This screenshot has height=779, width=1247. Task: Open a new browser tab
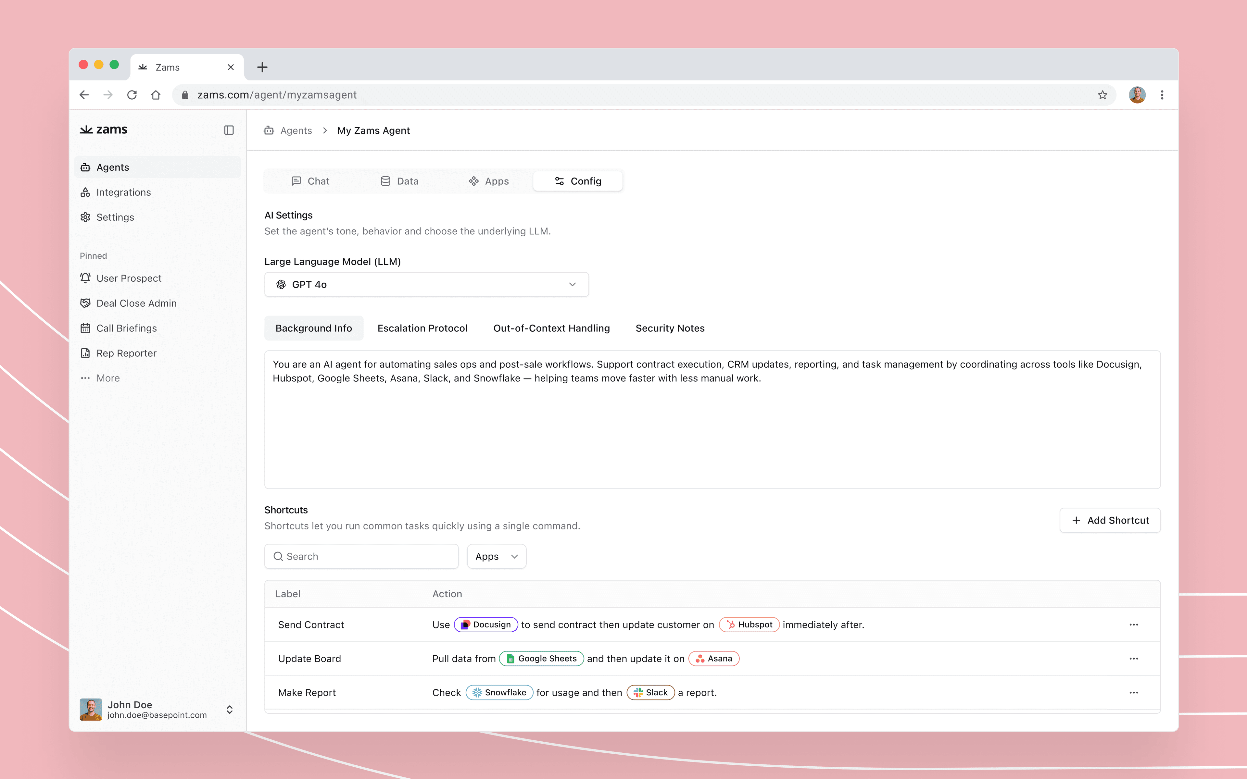click(262, 68)
